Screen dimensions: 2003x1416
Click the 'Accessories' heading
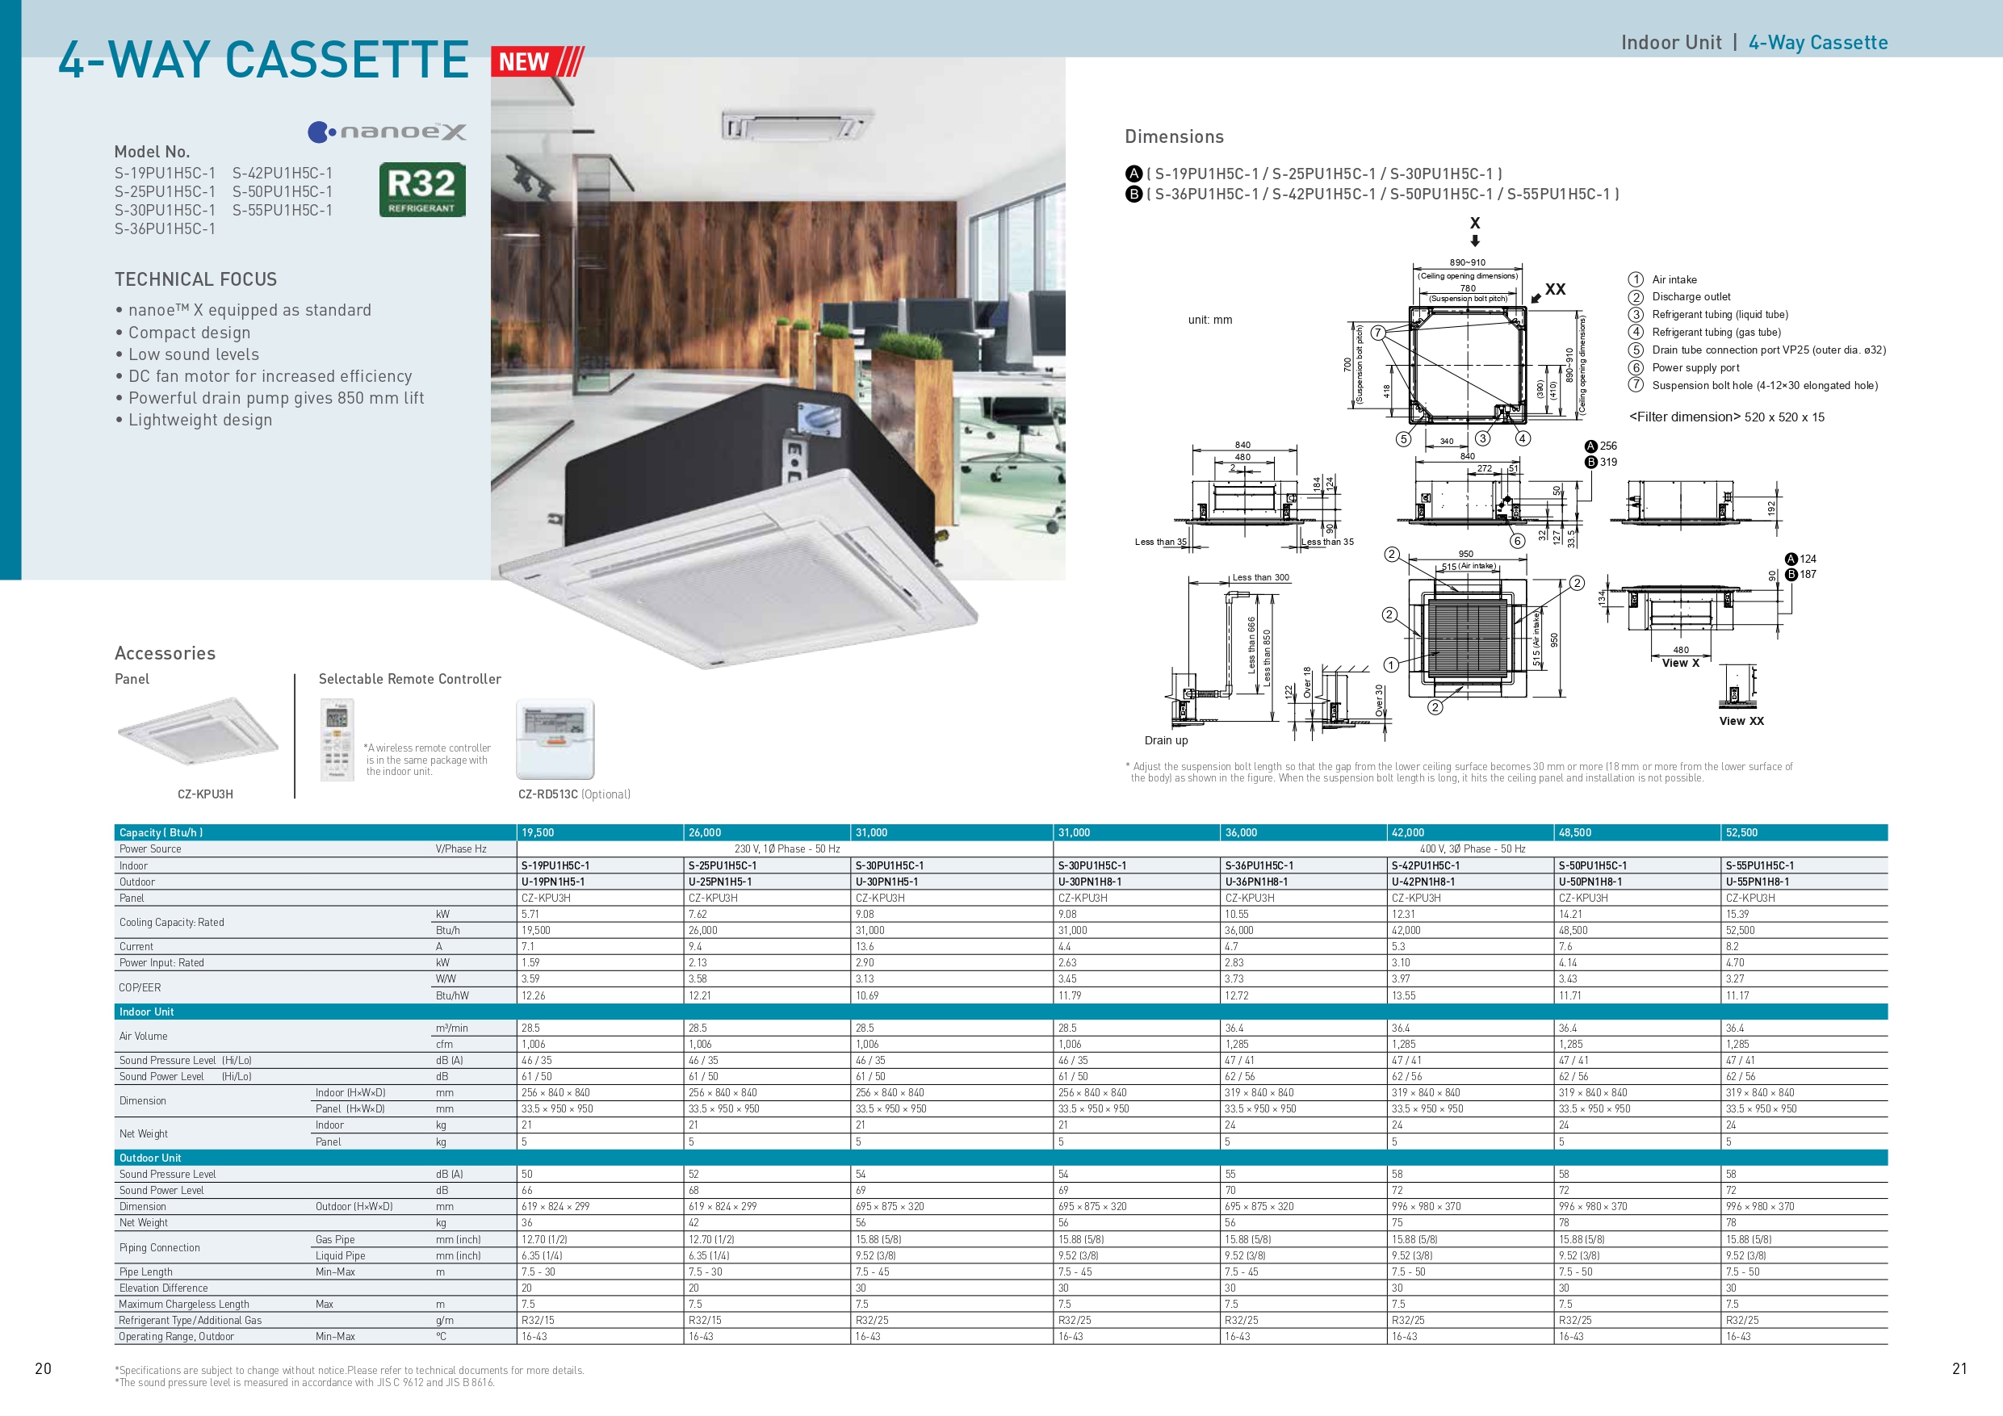[165, 653]
